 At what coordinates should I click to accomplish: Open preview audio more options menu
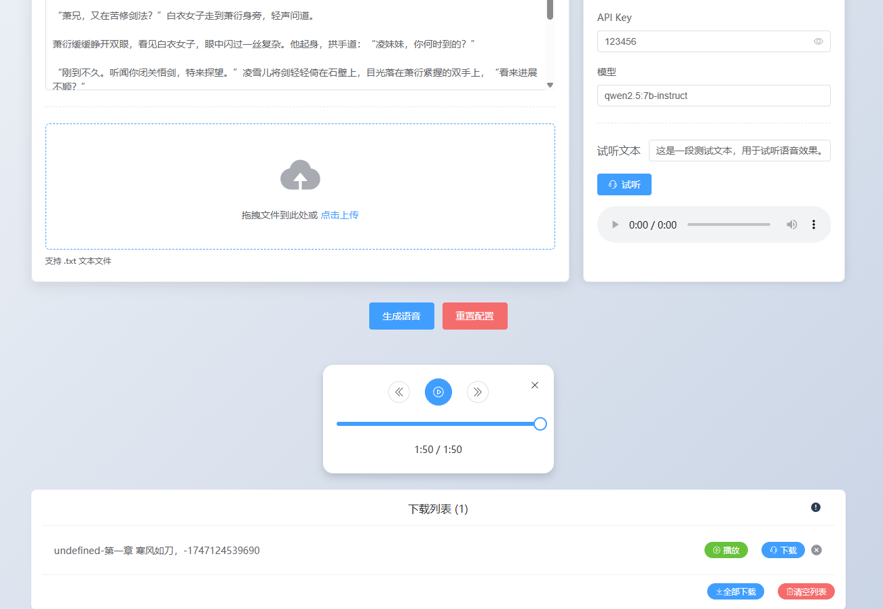pyautogui.click(x=814, y=224)
